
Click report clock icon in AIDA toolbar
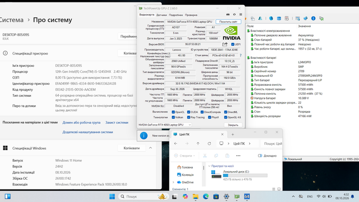(x=287, y=18)
